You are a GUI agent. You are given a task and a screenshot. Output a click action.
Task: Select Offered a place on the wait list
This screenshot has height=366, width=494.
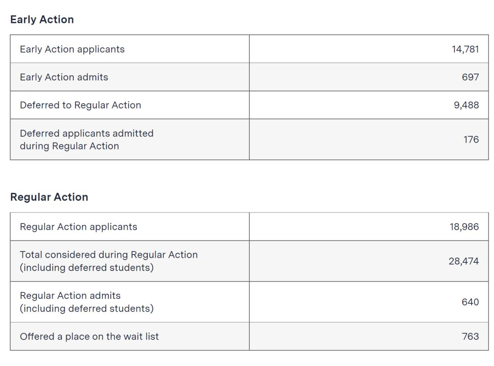tap(89, 337)
